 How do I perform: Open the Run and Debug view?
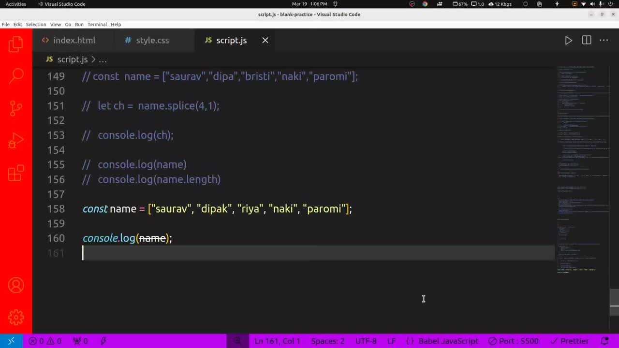coord(16,141)
